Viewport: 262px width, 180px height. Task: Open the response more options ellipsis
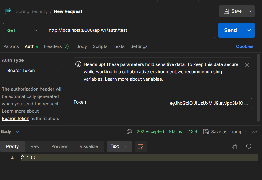[x=254, y=132]
